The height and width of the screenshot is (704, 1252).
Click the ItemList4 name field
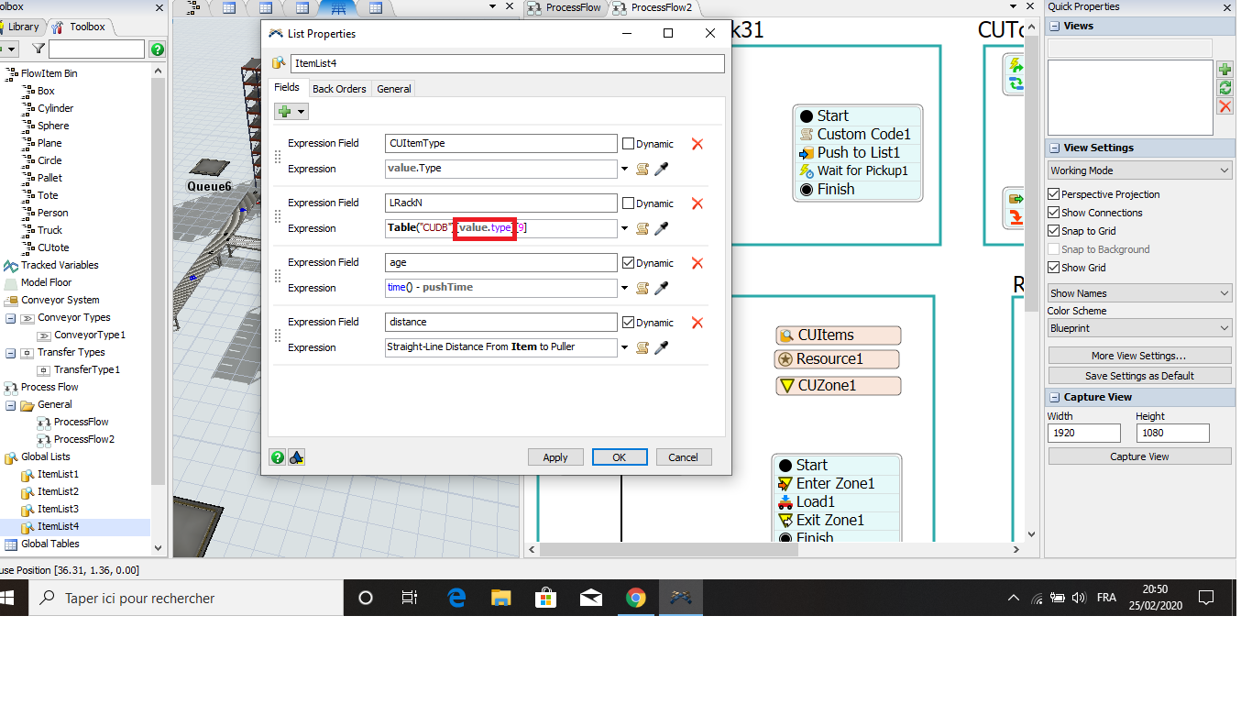pyautogui.click(x=508, y=64)
